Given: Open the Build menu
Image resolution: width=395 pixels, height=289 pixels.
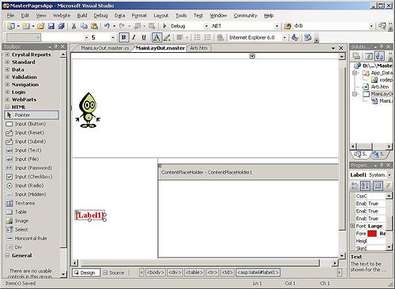Looking at the screenshot, I should (x=82, y=16).
